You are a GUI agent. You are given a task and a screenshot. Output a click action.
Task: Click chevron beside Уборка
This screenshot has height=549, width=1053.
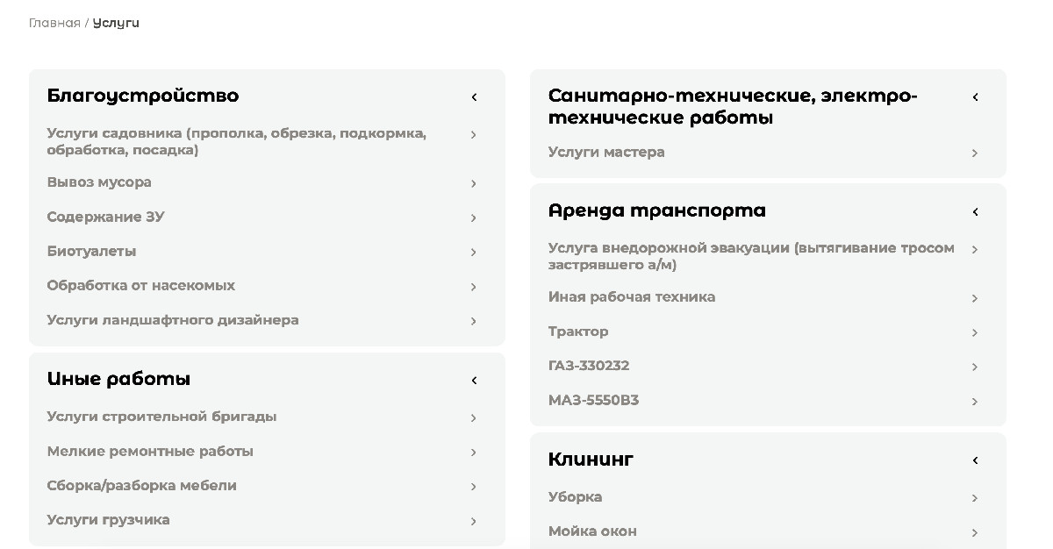(x=975, y=499)
